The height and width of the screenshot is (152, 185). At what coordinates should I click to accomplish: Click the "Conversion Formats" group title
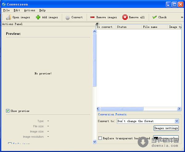point(112,114)
